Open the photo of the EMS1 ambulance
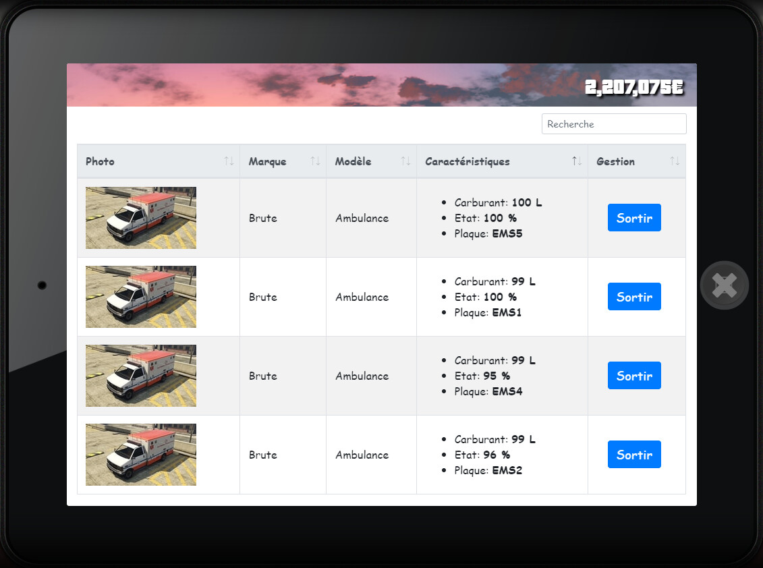Screen dimensions: 763x568 141,297
